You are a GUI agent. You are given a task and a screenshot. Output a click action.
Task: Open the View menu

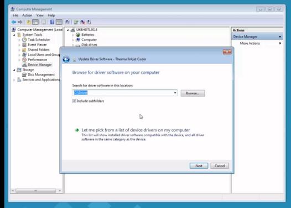coord(40,15)
